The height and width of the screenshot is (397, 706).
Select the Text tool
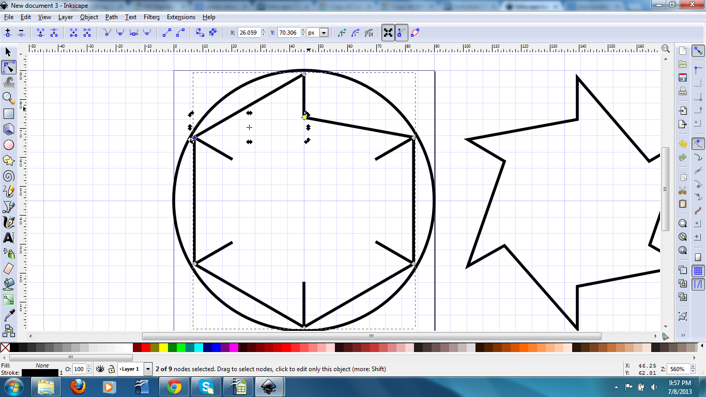(8, 238)
